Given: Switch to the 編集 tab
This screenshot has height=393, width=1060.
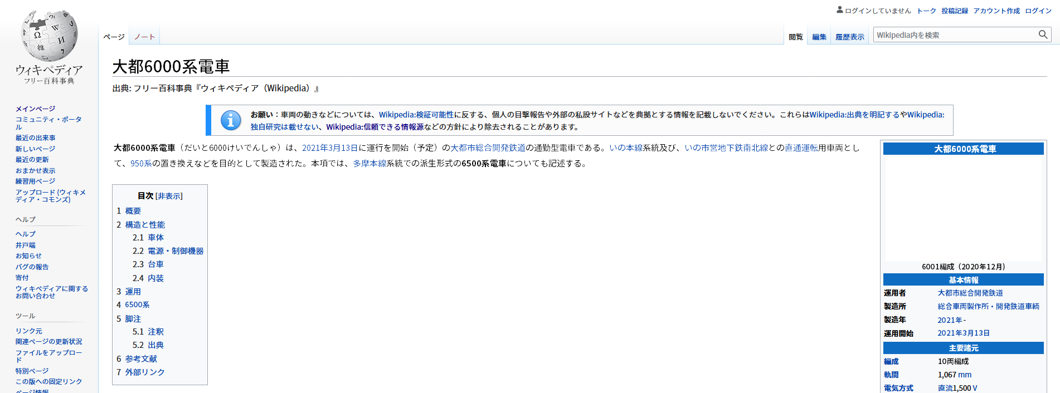Looking at the screenshot, I should click(819, 37).
